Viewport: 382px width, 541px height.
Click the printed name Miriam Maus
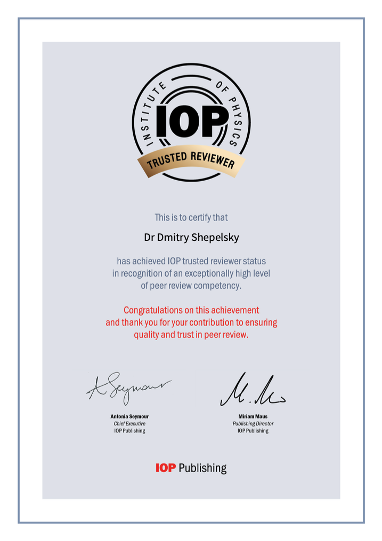coord(253,416)
